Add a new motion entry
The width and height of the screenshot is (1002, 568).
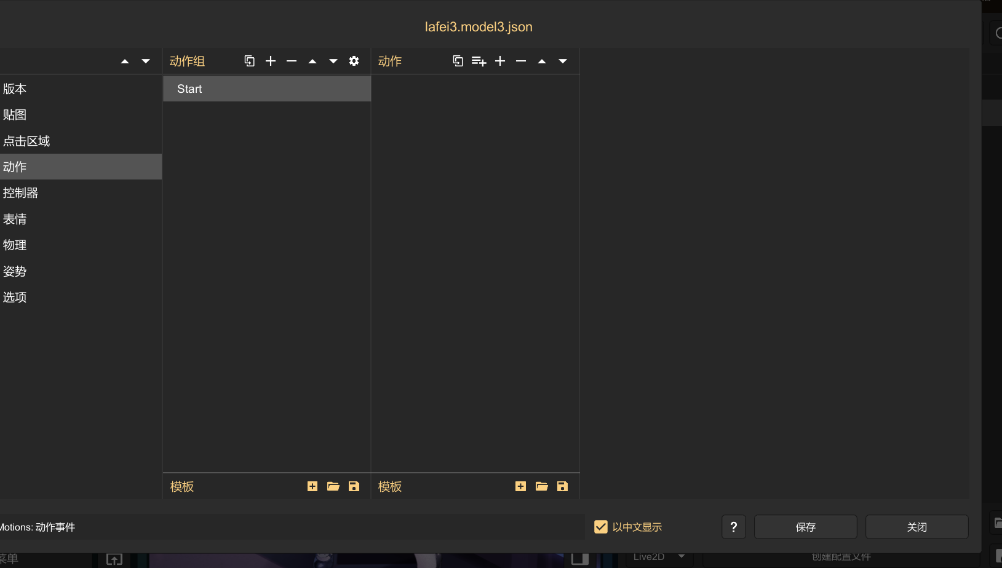(x=500, y=61)
